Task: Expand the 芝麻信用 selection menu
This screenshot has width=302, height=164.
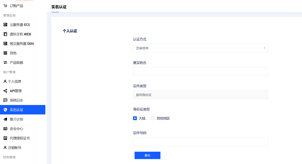Action: pyautogui.click(x=200, y=48)
